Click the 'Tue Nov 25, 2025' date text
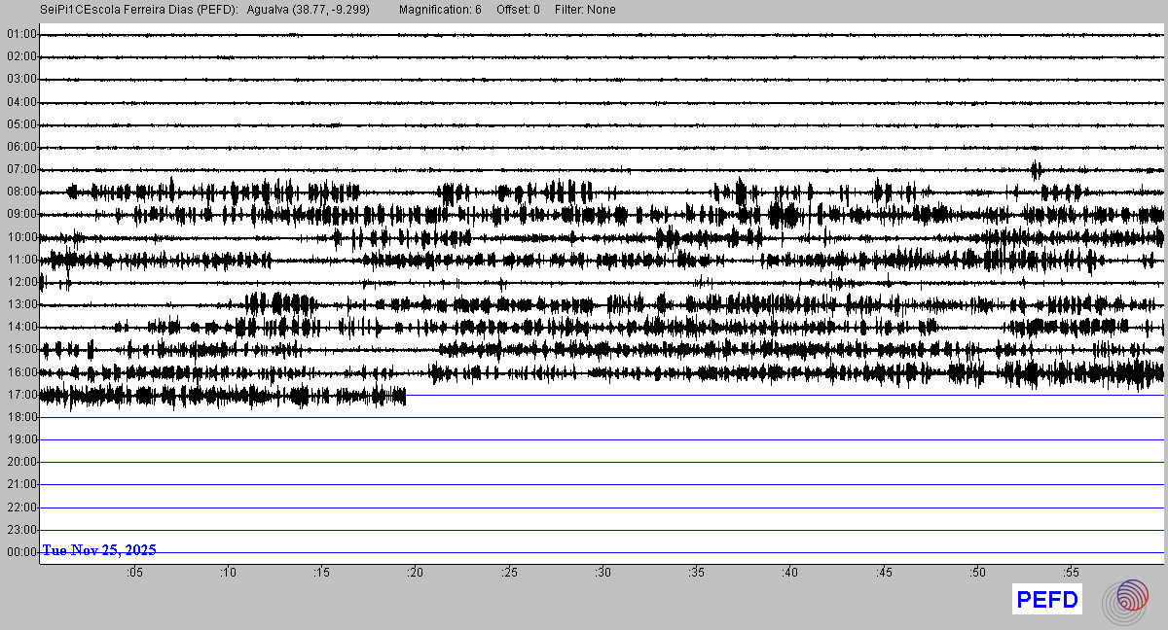 tap(98, 550)
